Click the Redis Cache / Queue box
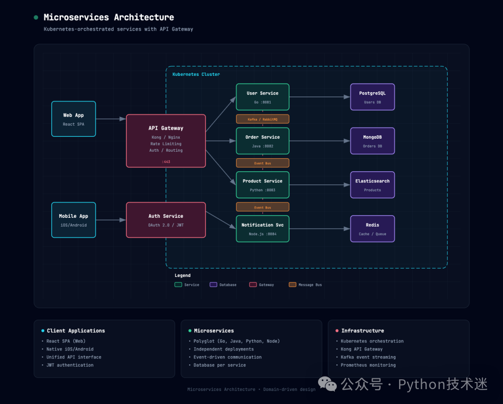The image size is (503, 404). tap(373, 229)
